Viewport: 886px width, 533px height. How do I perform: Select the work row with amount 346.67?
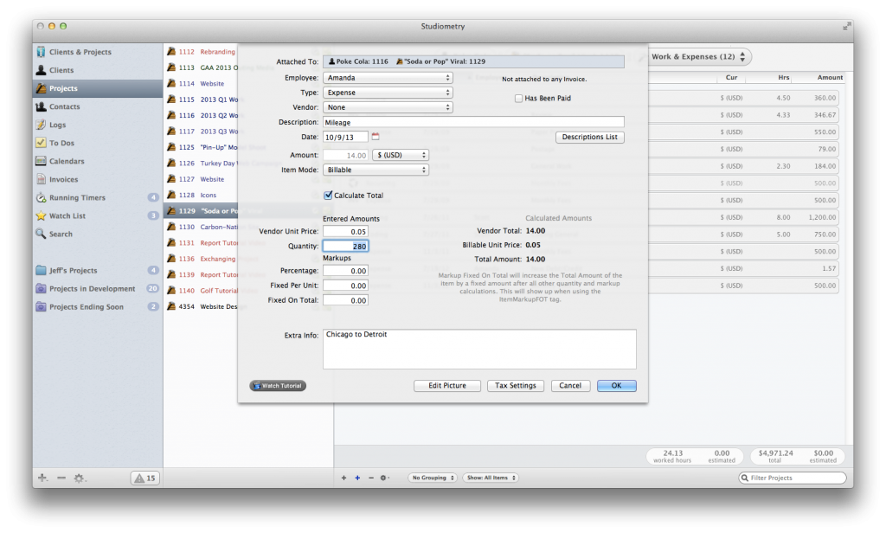tap(743, 115)
